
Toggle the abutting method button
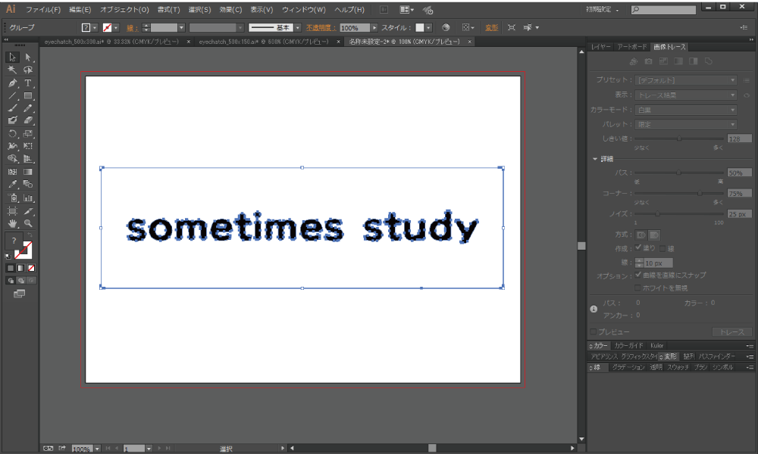point(641,235)
